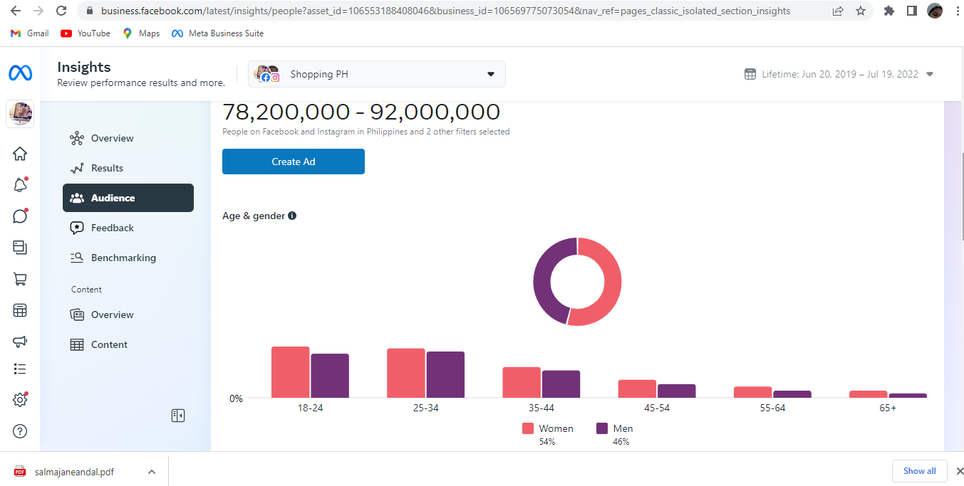Open the Inbox chat bubble icon

[x=20, y=216]
